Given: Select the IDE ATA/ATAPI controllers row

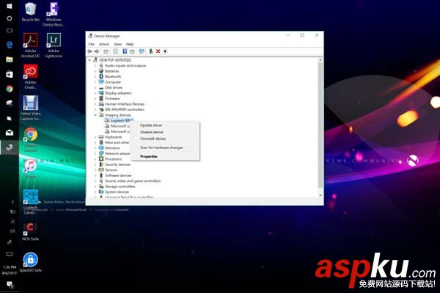Looking at the screenshot, I should [x=122, y=109].
